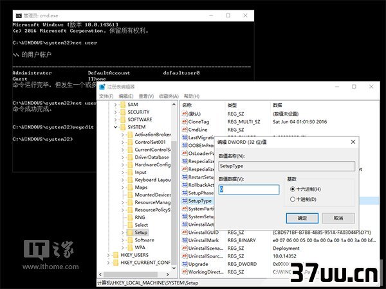The height and width of the screenshot is (289, 386).
Task: Select the Select key in tree
Action: (142, 225)
